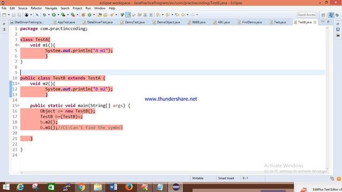Expand the New Java Class dropdown
Screen dimensions: 342x192
(94, 15)
